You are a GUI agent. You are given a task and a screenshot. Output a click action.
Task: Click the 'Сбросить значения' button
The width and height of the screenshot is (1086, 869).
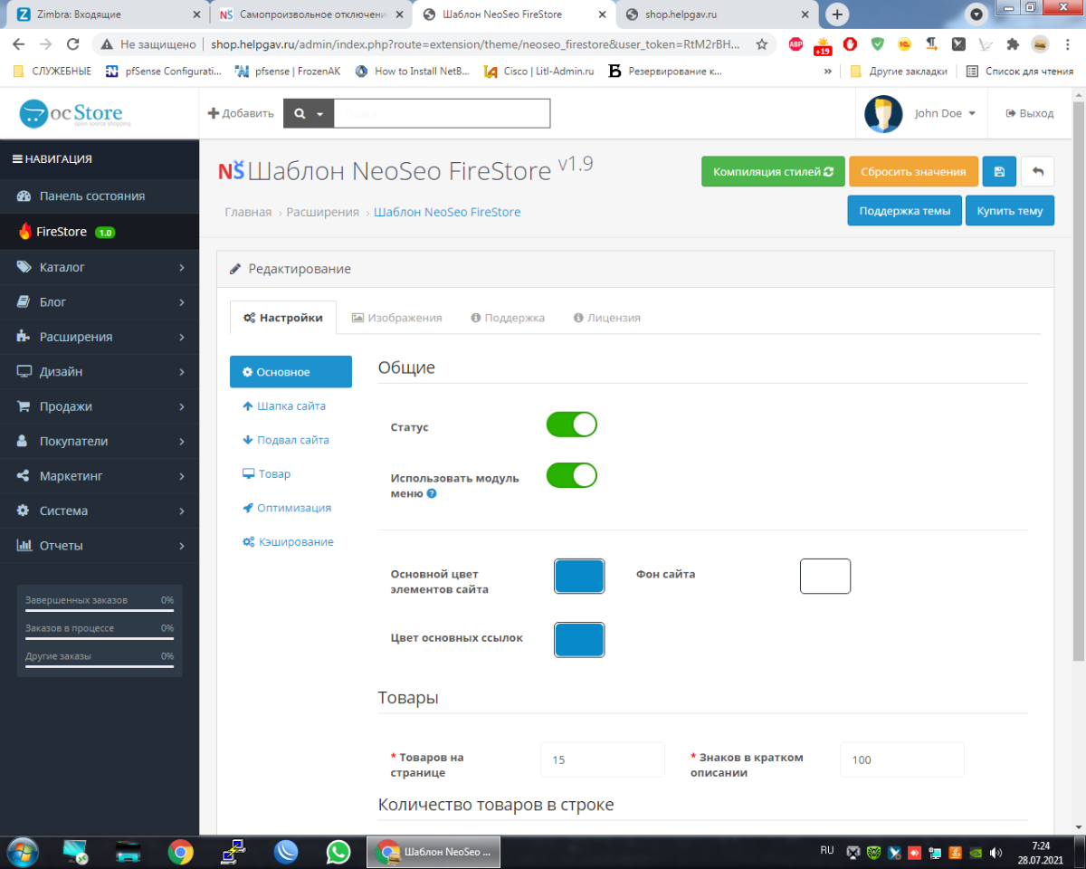(913, 172)
